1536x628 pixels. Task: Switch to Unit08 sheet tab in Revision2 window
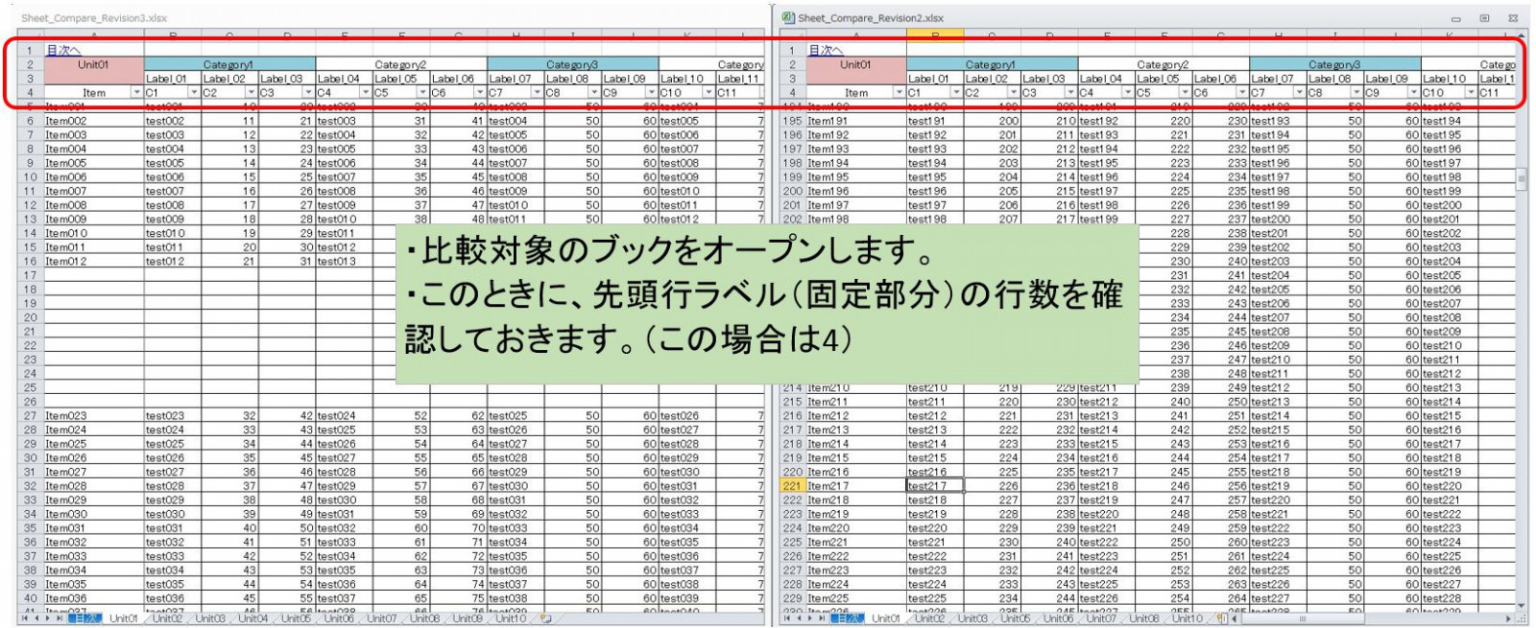click(x=1143, y=619)
